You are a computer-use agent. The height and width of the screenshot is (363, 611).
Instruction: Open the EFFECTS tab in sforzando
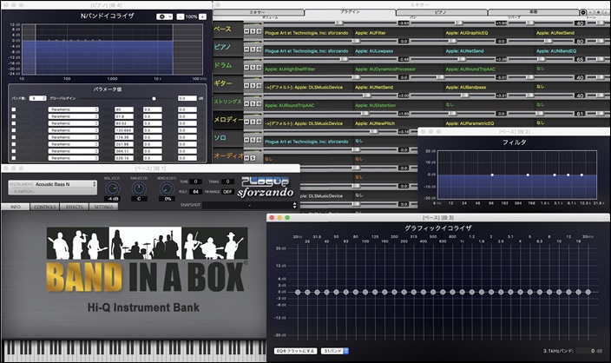75,207
